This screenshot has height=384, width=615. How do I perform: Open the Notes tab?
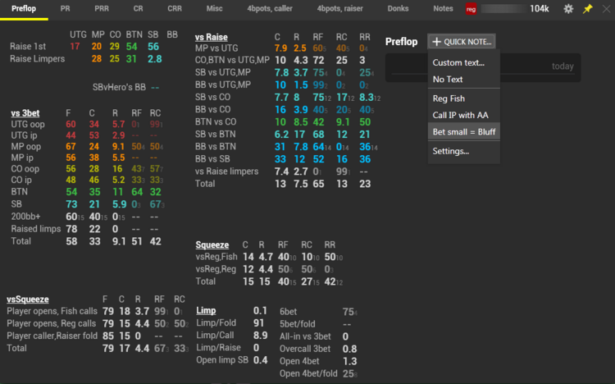pyautogui.click(x=443, y=8)
